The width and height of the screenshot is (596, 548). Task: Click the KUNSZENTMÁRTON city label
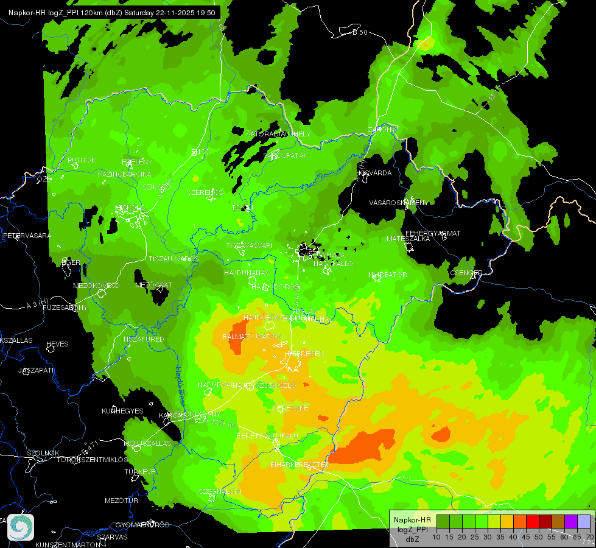tap(68, 544)
